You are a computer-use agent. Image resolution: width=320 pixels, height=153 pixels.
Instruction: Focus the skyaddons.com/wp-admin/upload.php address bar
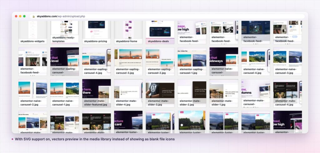[167, 16]
